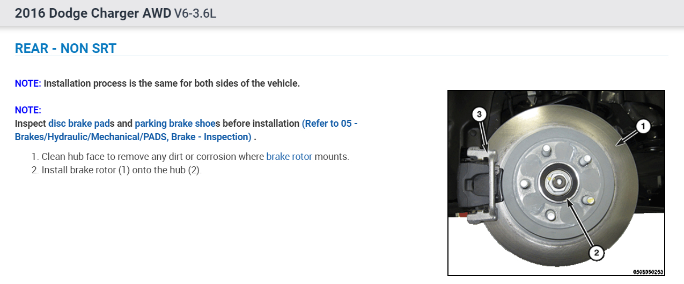Click the image reference number 0508050253
The height and width of the screenshot is (284, 684).
648,272
